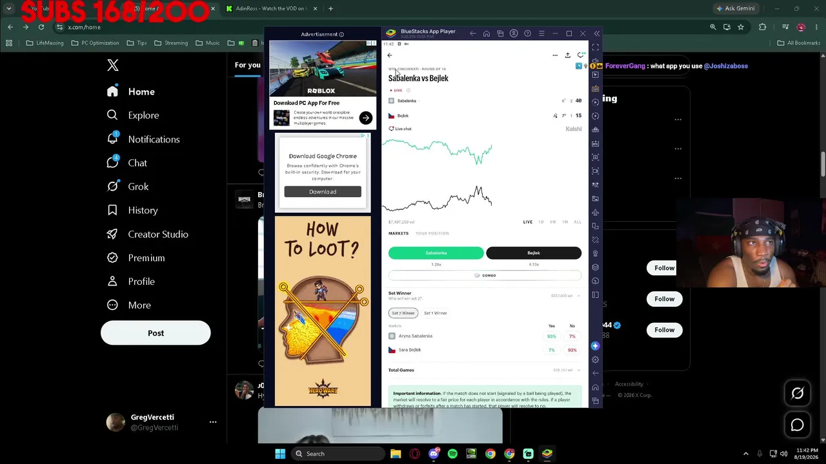The width and height of the screenshot is (826, 464).
Task: Choose the Set 1 Winner option
Action: [436, 313]
